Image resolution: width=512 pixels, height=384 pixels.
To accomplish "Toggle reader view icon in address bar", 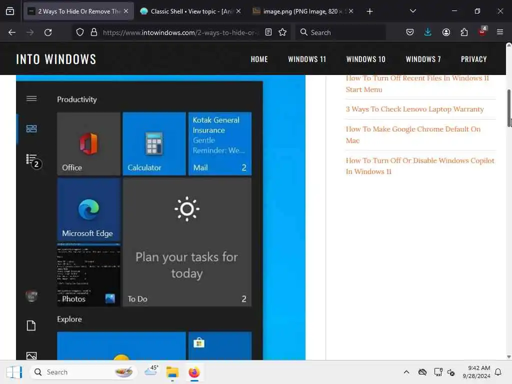I will point(268,32).
